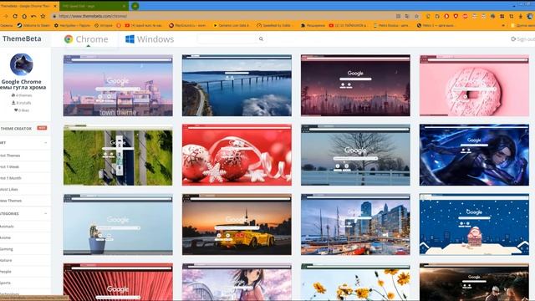The image size is (535, 301).
Task: Click the red circular extension icon
Action: pos(446,16)
